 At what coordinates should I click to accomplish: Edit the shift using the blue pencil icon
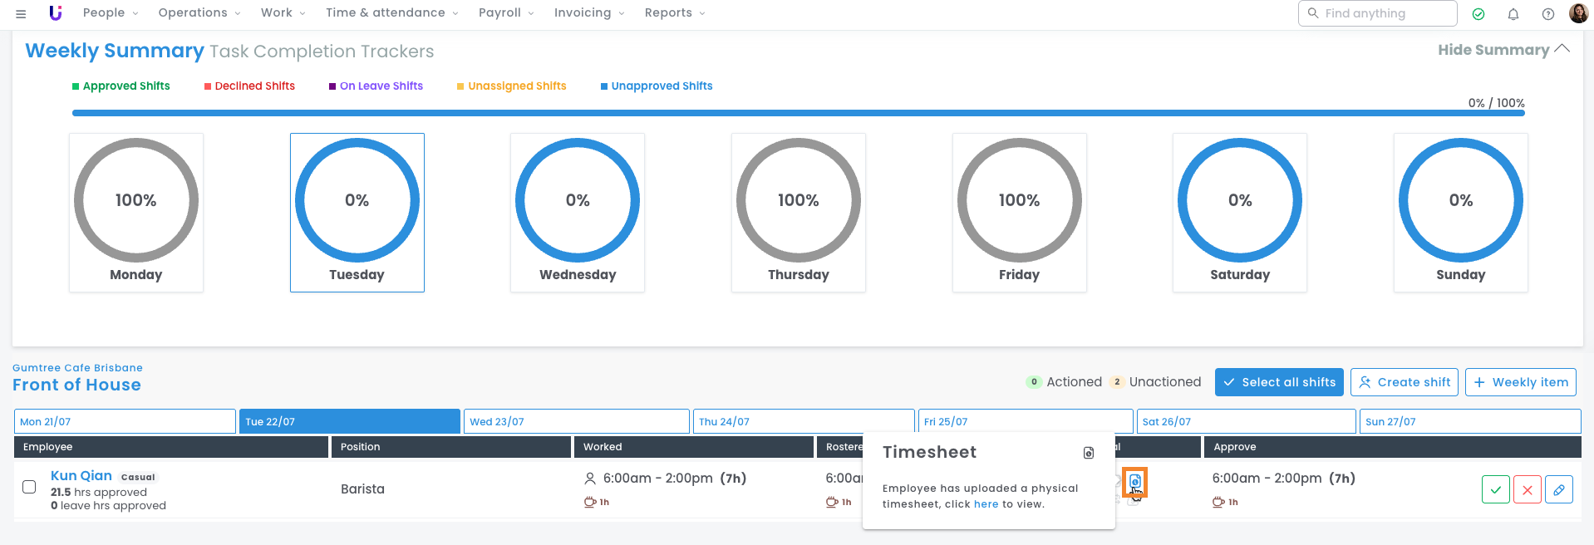pyautogui.click(x=1558, y=489)
